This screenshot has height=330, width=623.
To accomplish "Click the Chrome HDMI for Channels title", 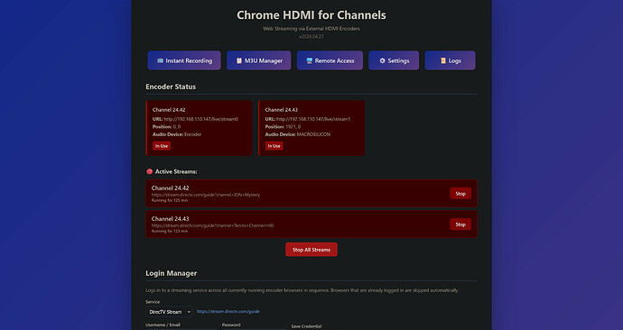I will click(x=311, y=15).
